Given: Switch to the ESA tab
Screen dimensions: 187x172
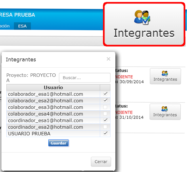Looking at the screenshot, I should [22, 26].
